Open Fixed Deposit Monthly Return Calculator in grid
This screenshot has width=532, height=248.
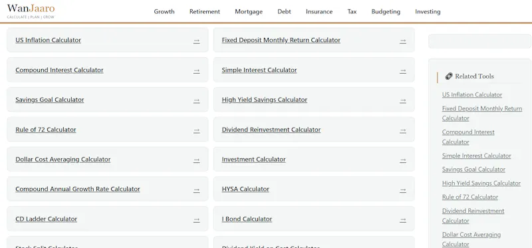pyautogui.click(x=281, y=40)
